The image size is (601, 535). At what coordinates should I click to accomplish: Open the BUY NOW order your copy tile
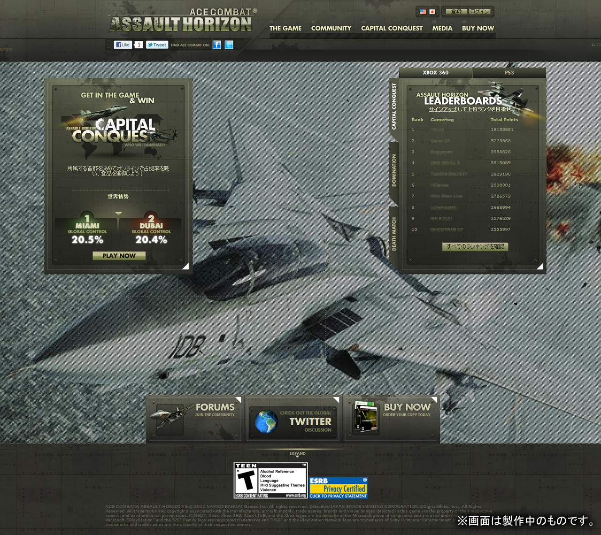pyautogui.click(x=391, y=419)
